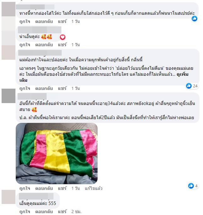
Task: Click แชร์ under the cloth photo comment
Action: point(62,188)
